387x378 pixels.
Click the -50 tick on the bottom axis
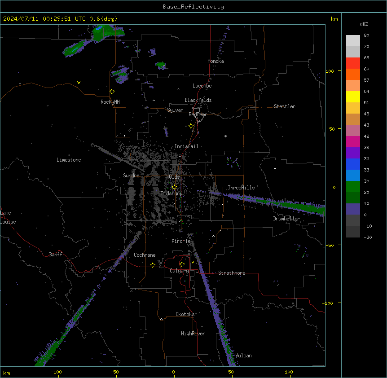coord(114,372)
